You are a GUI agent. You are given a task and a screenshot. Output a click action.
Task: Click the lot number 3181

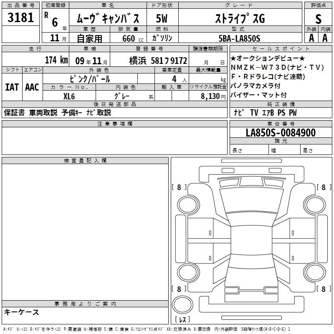pyautogui.click(x=20, y=18)
